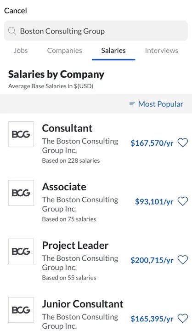Tap the BCG logo next to Associate
192x331 pixels.
(x=21, y=193)
